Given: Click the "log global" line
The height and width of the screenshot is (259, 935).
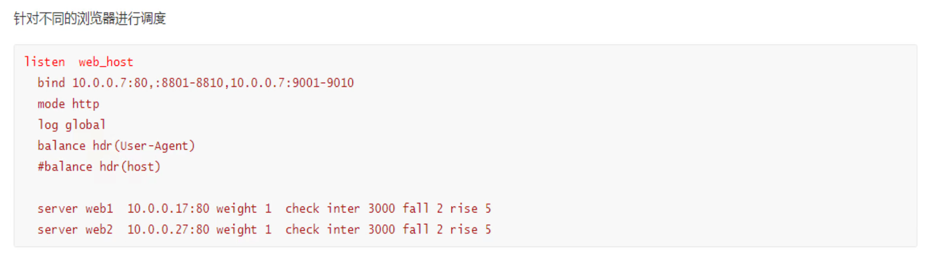Looking at the screenshot, I should (x=72, y=125).
